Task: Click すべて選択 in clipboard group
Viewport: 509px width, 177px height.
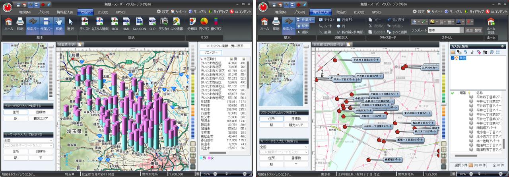Action: point(397,32)
